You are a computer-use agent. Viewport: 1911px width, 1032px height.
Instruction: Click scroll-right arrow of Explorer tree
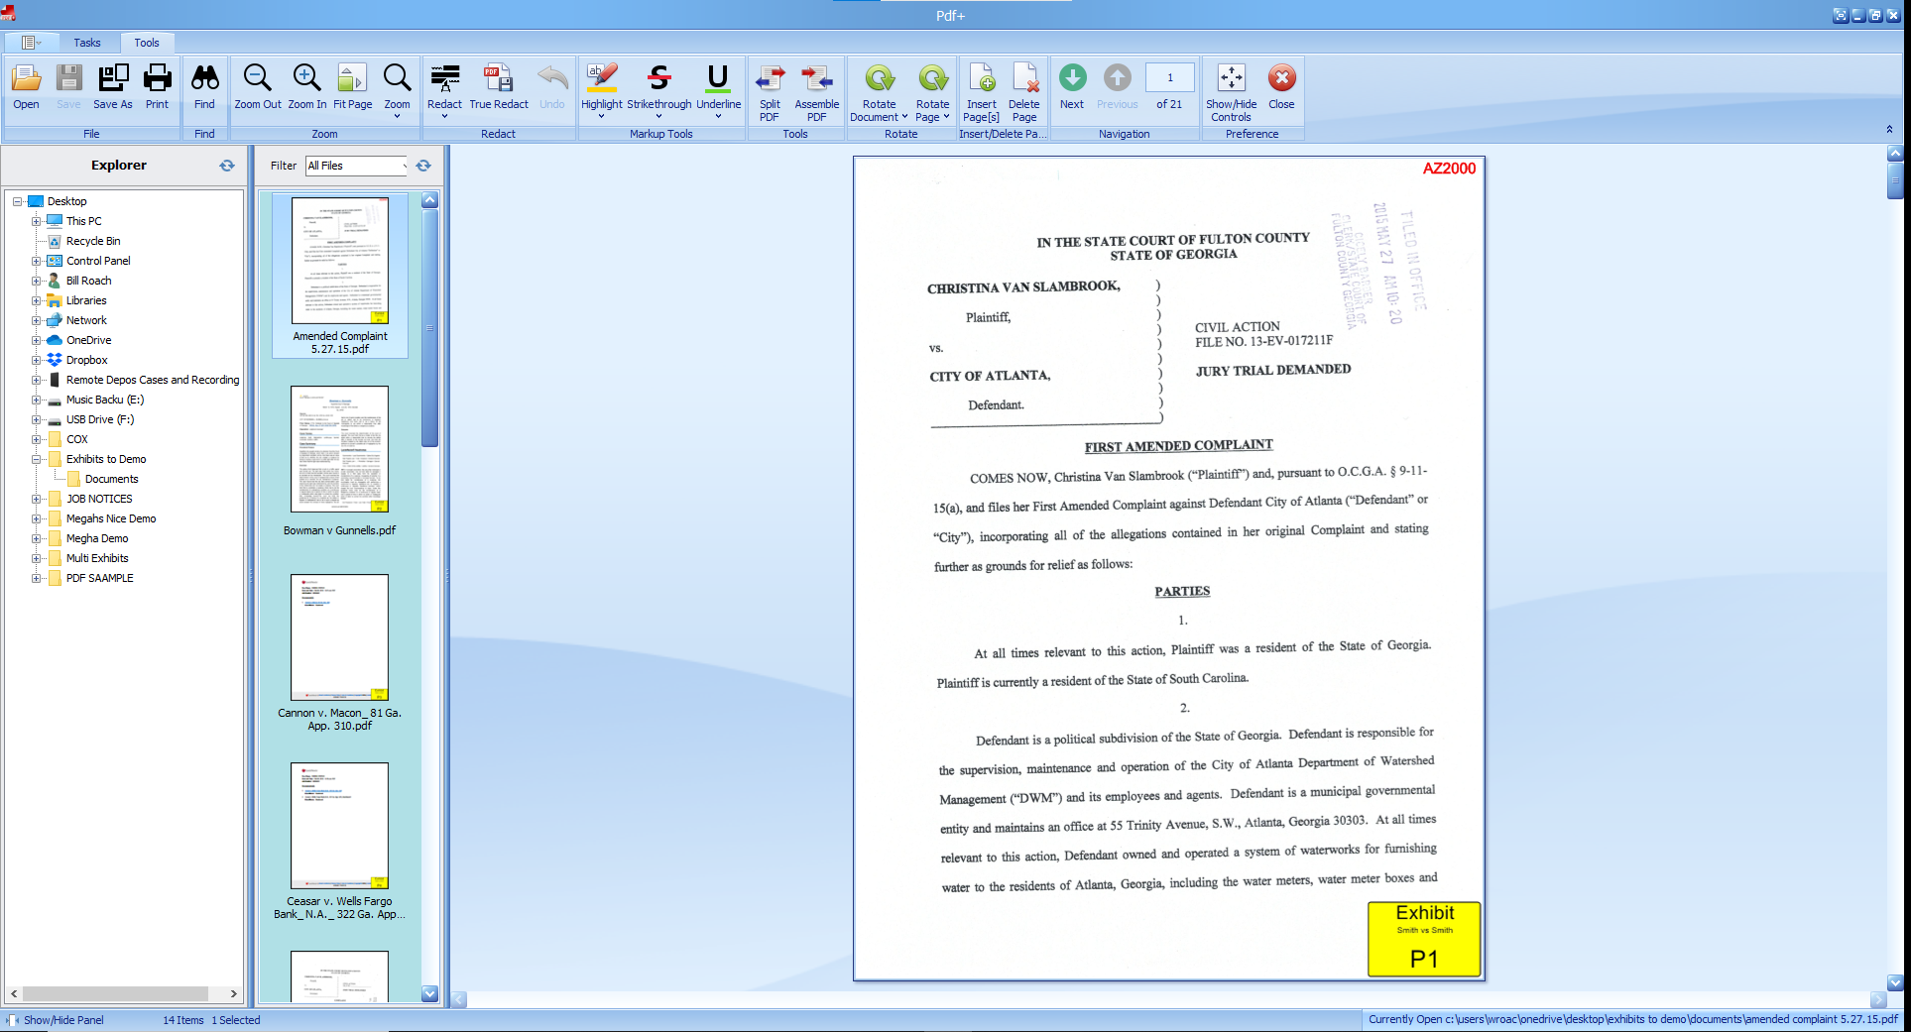233,993
